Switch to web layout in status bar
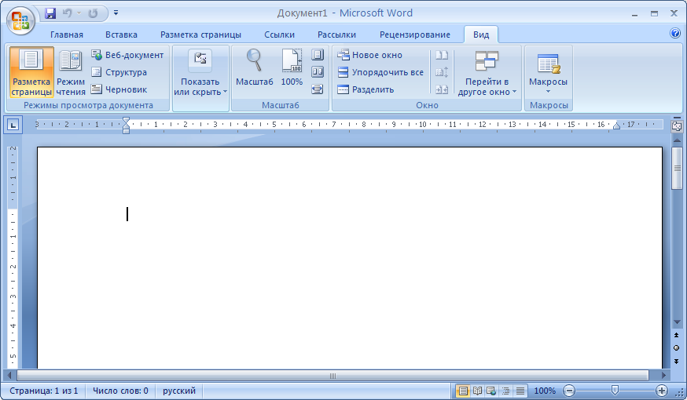This screenshot has width=687, height=400. [x=491, y=391]
